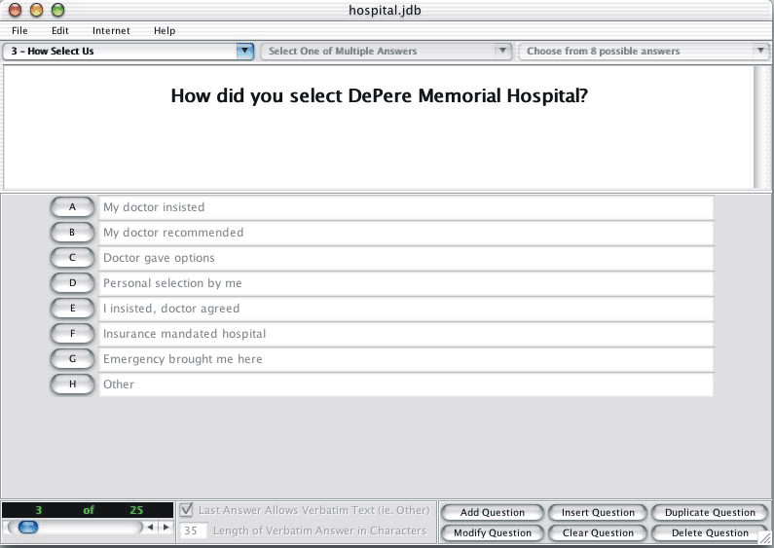This screenshot has height=548, width=774.
Task: Click the question text 'How did you select DePere Memorial Hospital?'
Action: (x=379, y=95)
